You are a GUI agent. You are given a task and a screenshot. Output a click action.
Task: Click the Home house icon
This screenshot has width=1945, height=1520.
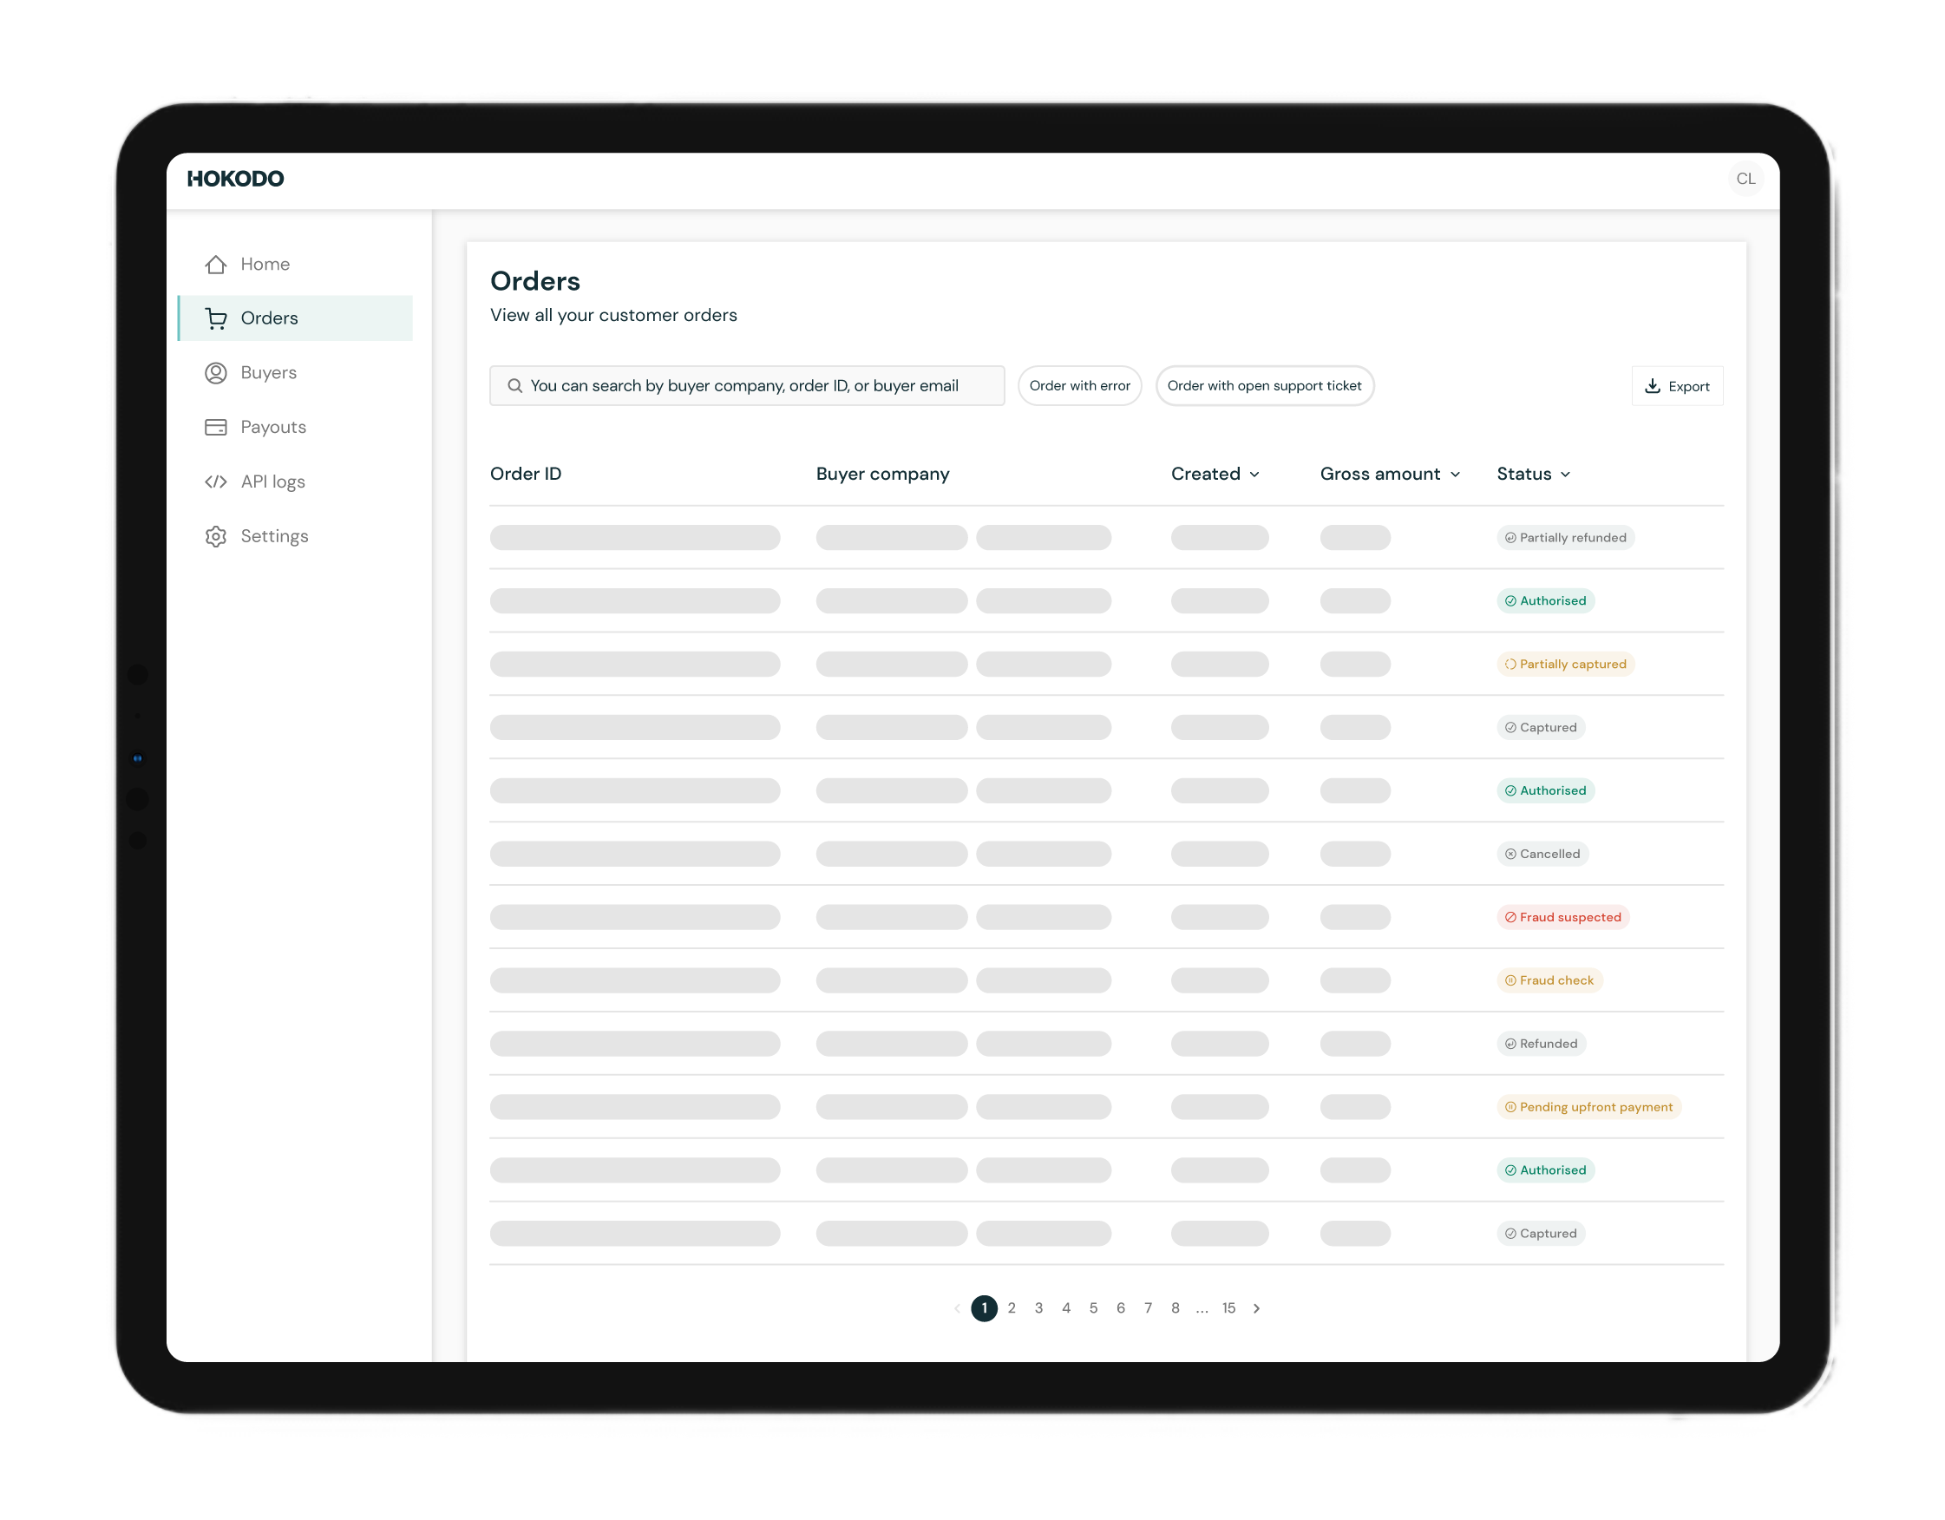215,265
